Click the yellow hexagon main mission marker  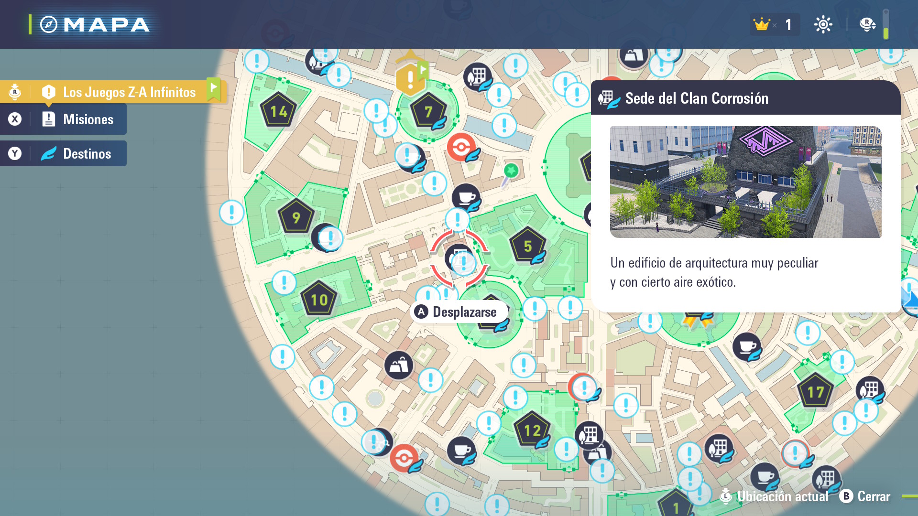click(410, 79)
